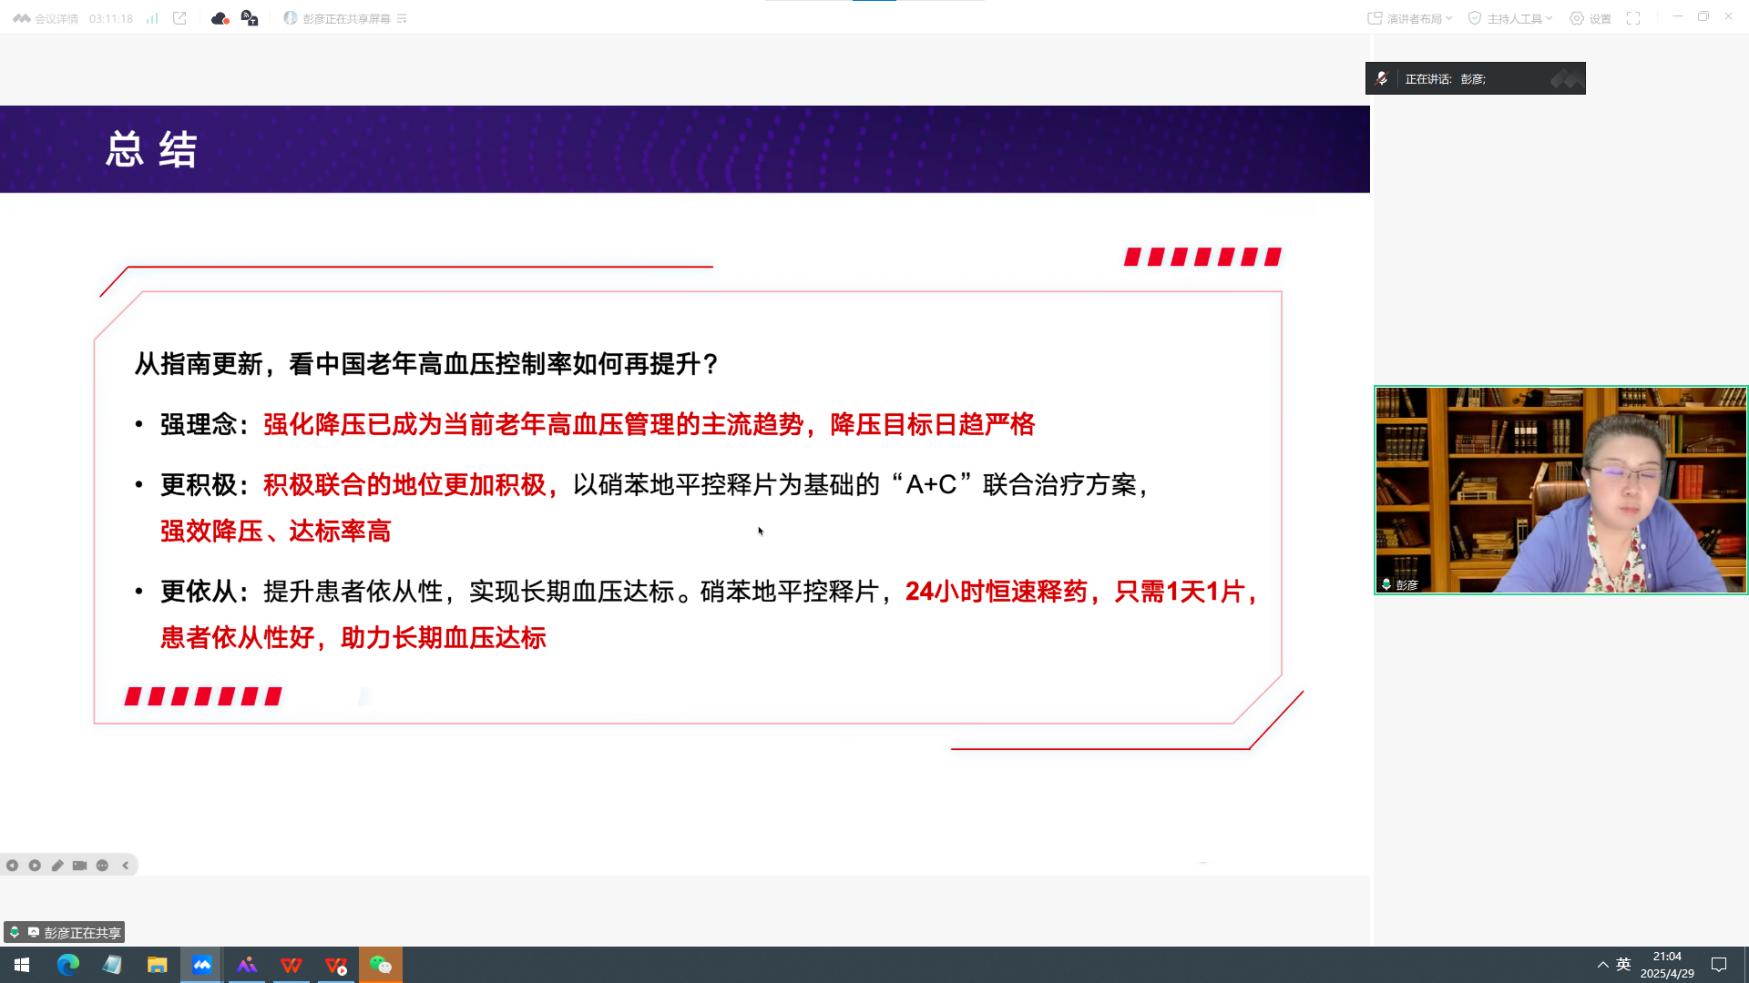Screen dimensions: 1749x983
Task: Click the bullet label 更依从
Action: point(199,592)
